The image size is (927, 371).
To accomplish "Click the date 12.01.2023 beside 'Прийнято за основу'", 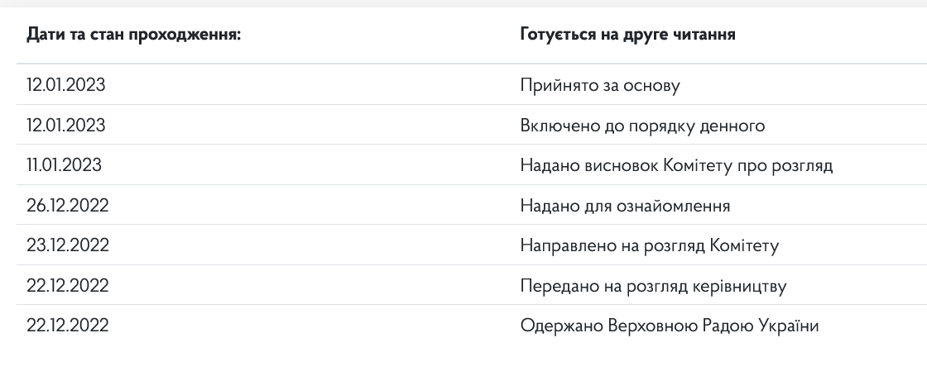I will coord(65,86).
